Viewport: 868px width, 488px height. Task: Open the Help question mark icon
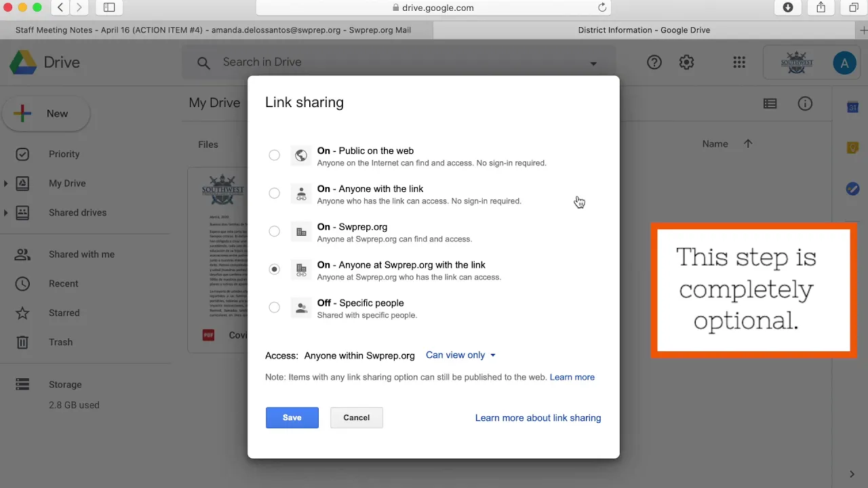[654, 62]
